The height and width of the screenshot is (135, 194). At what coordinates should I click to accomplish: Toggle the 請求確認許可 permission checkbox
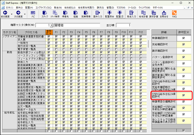[x=183, y=51]
